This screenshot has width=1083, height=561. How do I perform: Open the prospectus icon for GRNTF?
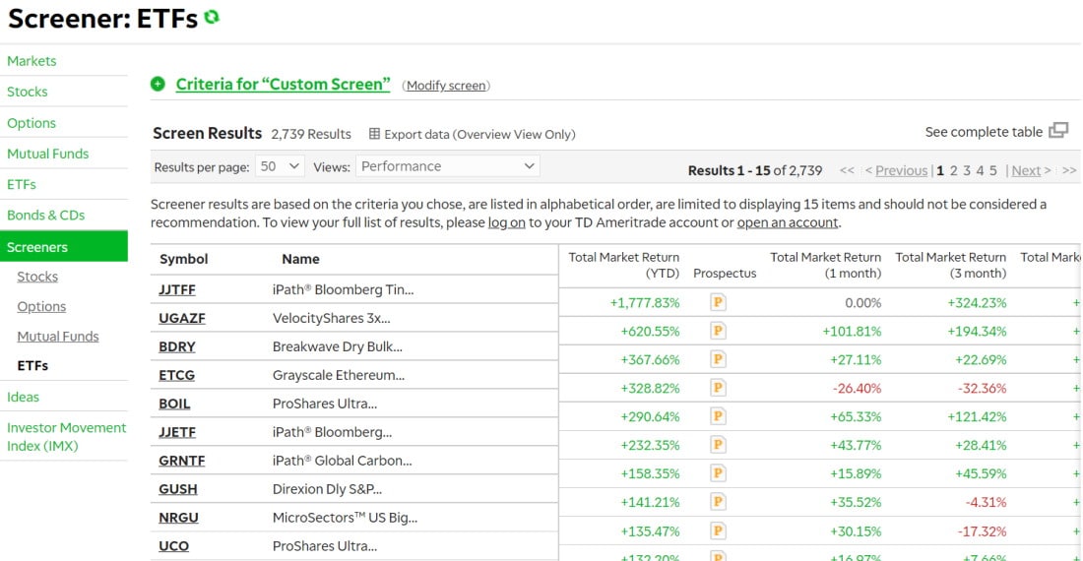click(719, 472)
